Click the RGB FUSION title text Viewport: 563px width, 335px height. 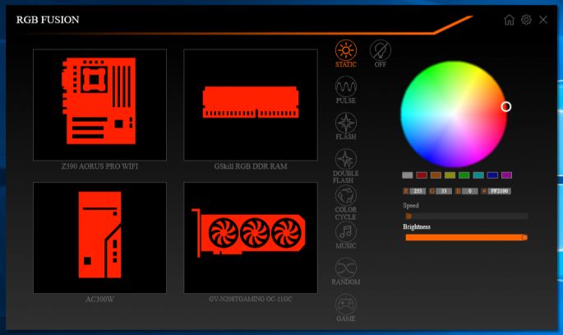click(x=48, y=20)
